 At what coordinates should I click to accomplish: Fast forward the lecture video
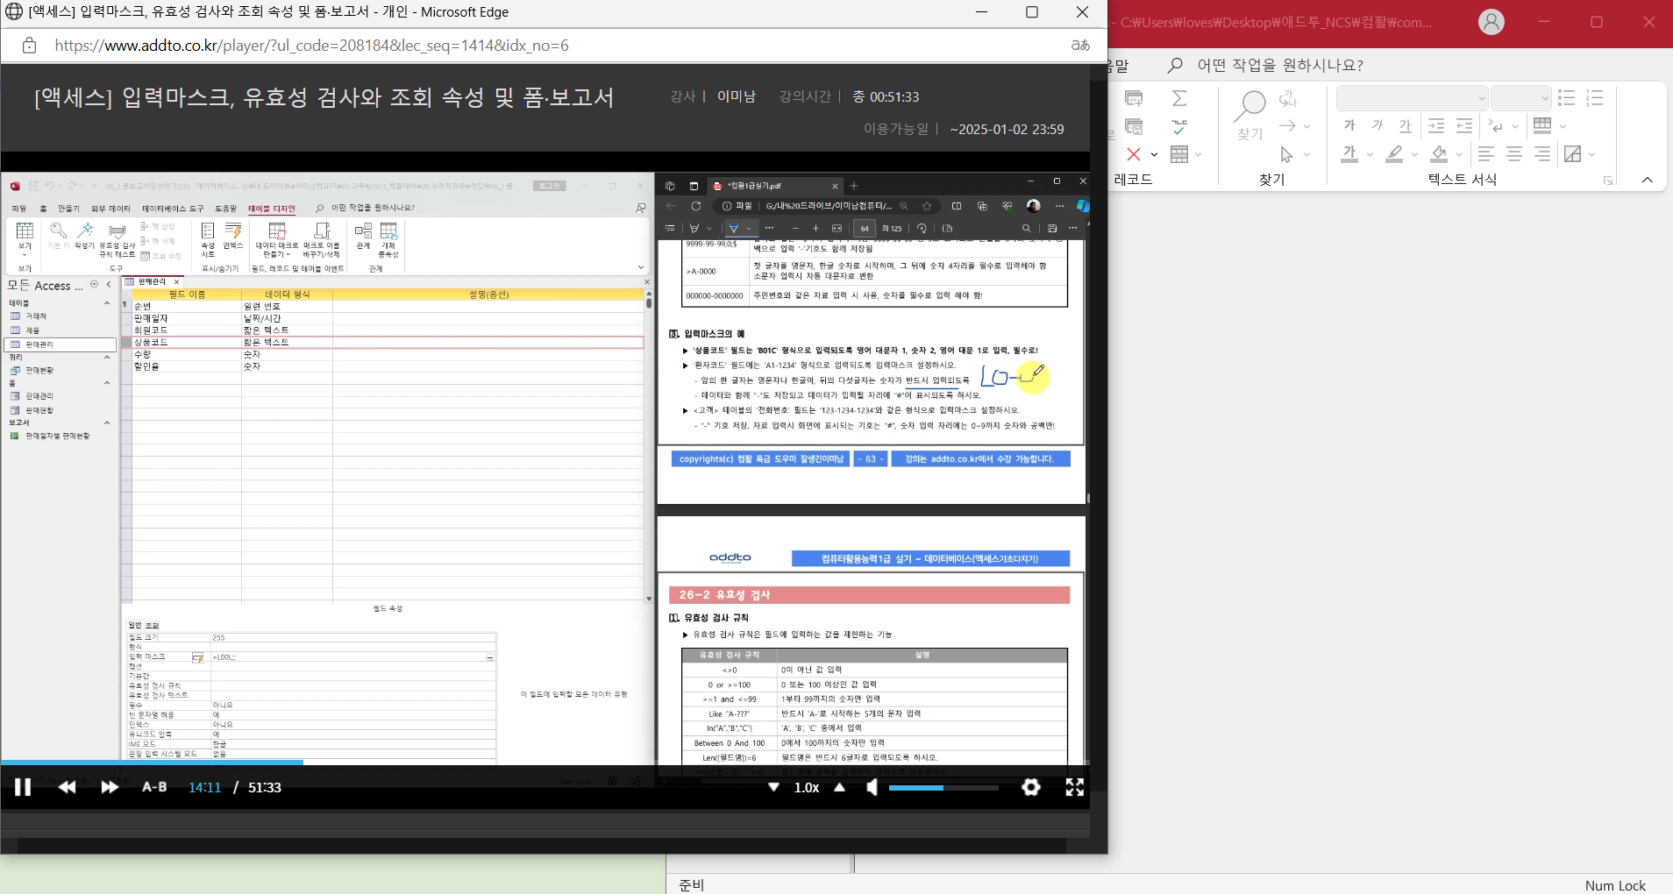click(110, 787)
